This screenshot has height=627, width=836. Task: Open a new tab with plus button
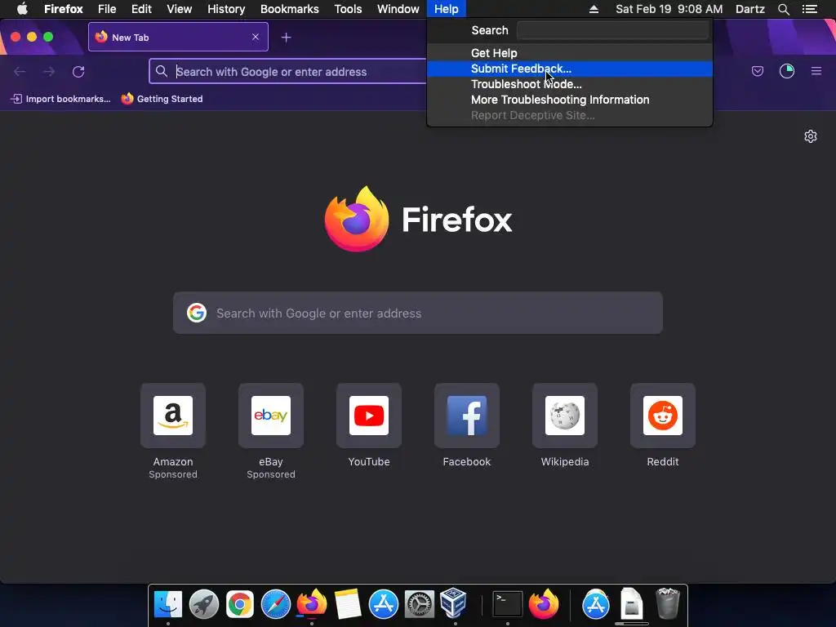point(287,38)
